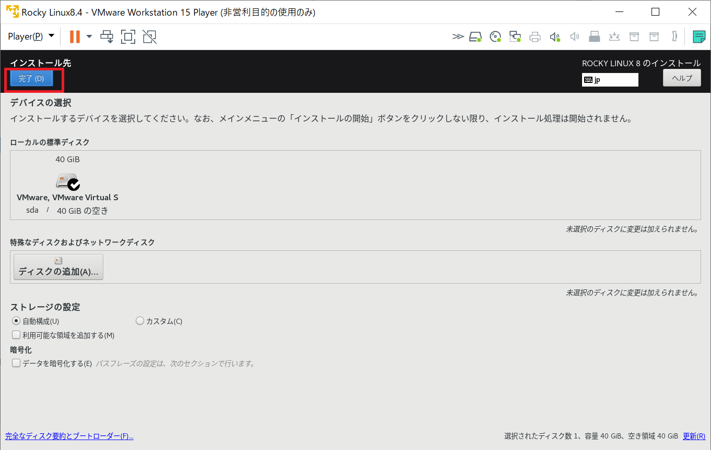Send Ctrl+Alt+Del to the virtual machine
711x450 pixels.
coord(107,37)
